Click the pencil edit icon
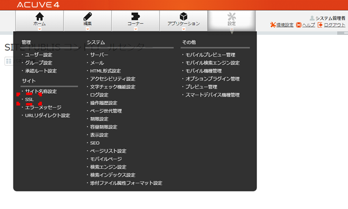 pyautogui.click(x=87, y=16)
